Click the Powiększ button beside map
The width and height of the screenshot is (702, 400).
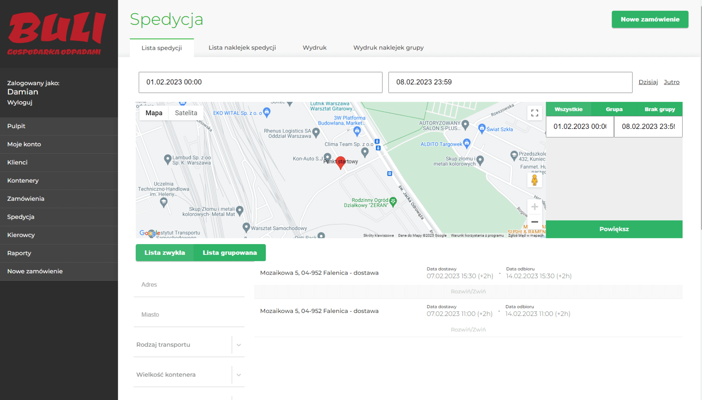(x=614, y=229)
